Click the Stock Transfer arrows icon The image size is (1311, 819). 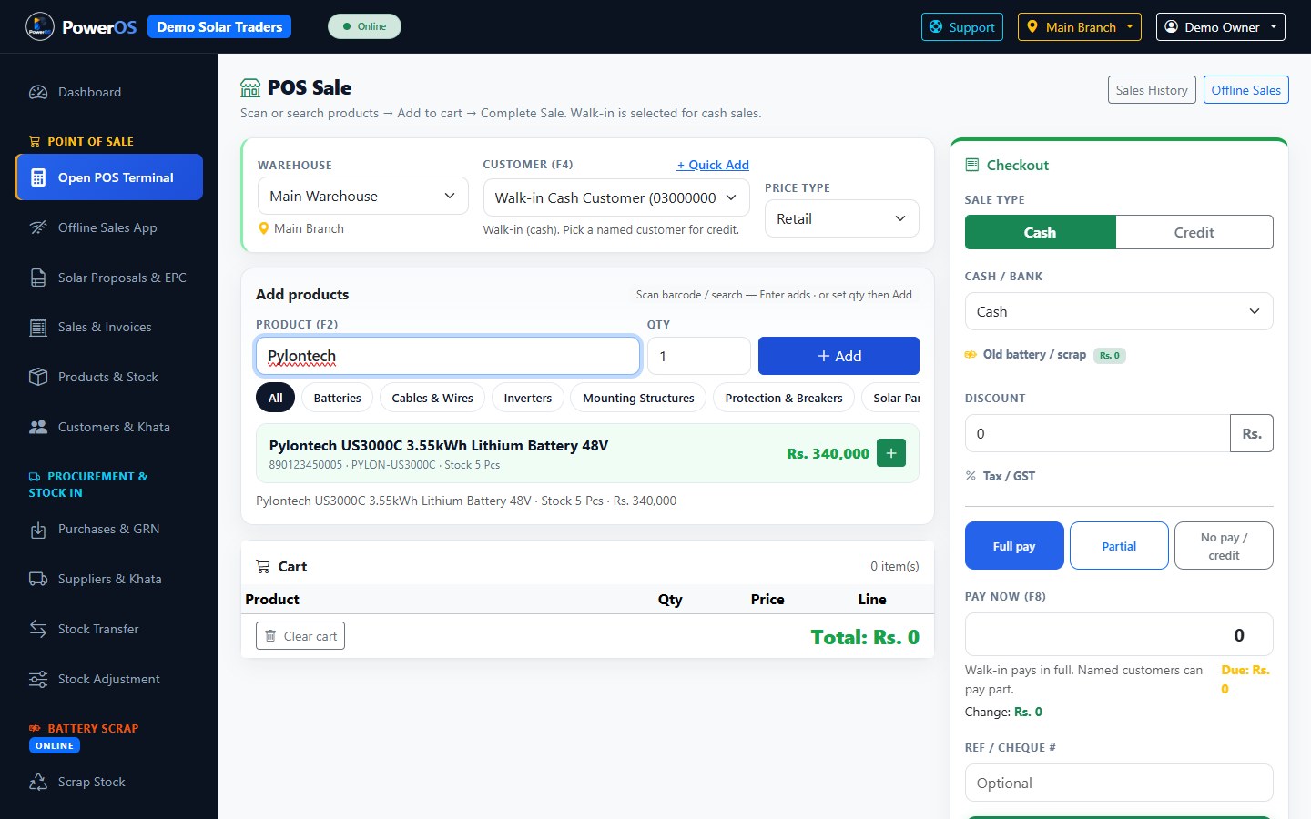click(38, 629)
